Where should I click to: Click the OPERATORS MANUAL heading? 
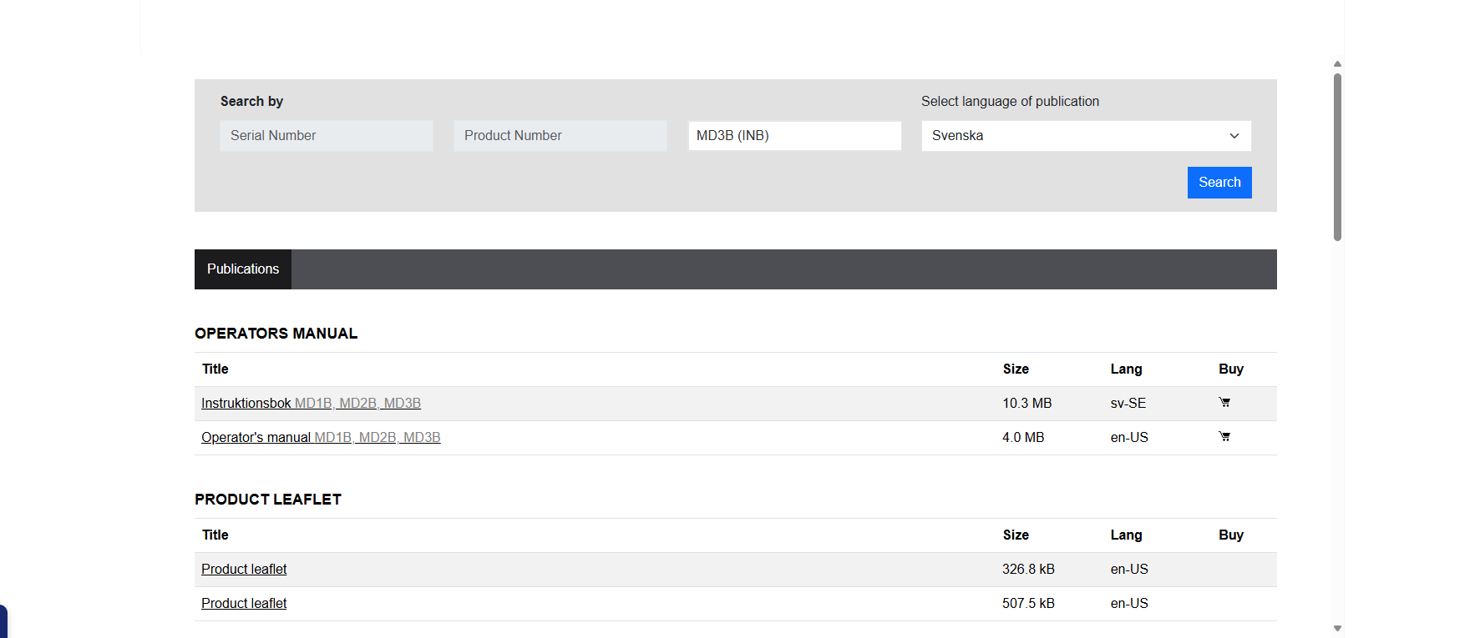[276, 334]
